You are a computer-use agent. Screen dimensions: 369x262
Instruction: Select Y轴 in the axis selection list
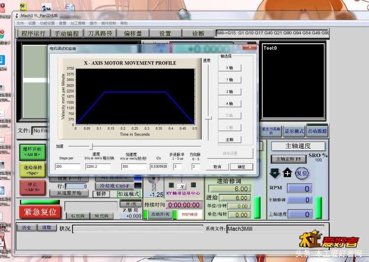[x=229, y=80]
